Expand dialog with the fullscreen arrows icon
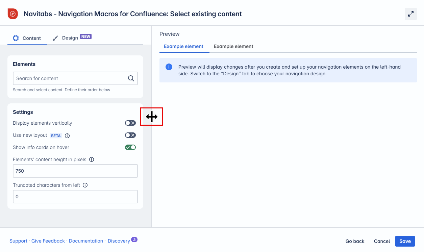Image resolution: width=424 pixels, height=252 pixels. click(410, 14)
